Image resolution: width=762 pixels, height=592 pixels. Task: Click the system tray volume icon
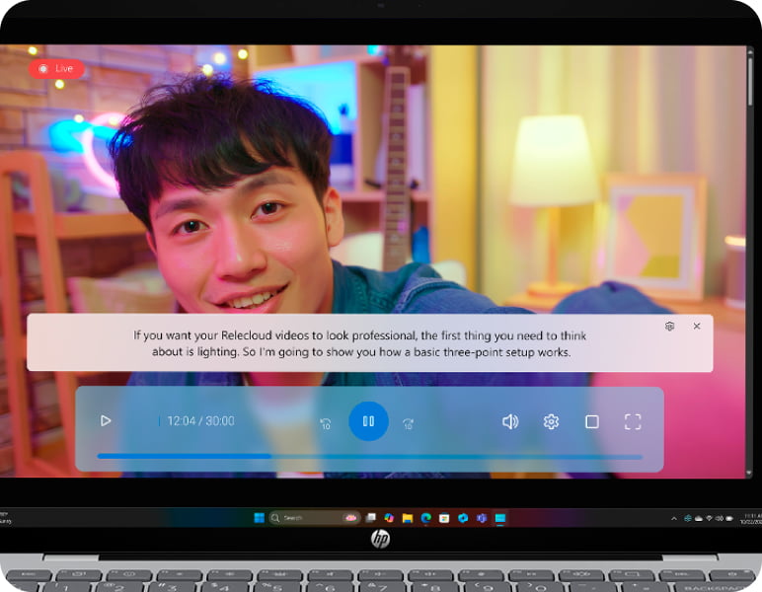[719, 519]
